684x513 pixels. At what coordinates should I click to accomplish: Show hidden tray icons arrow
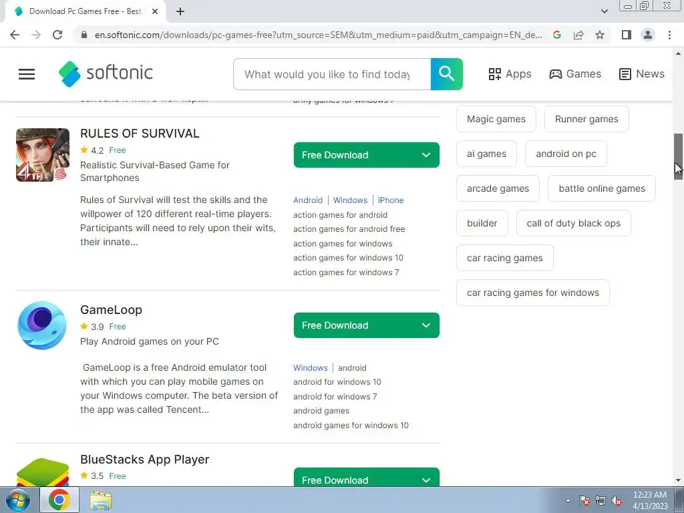tap(568, 501)
